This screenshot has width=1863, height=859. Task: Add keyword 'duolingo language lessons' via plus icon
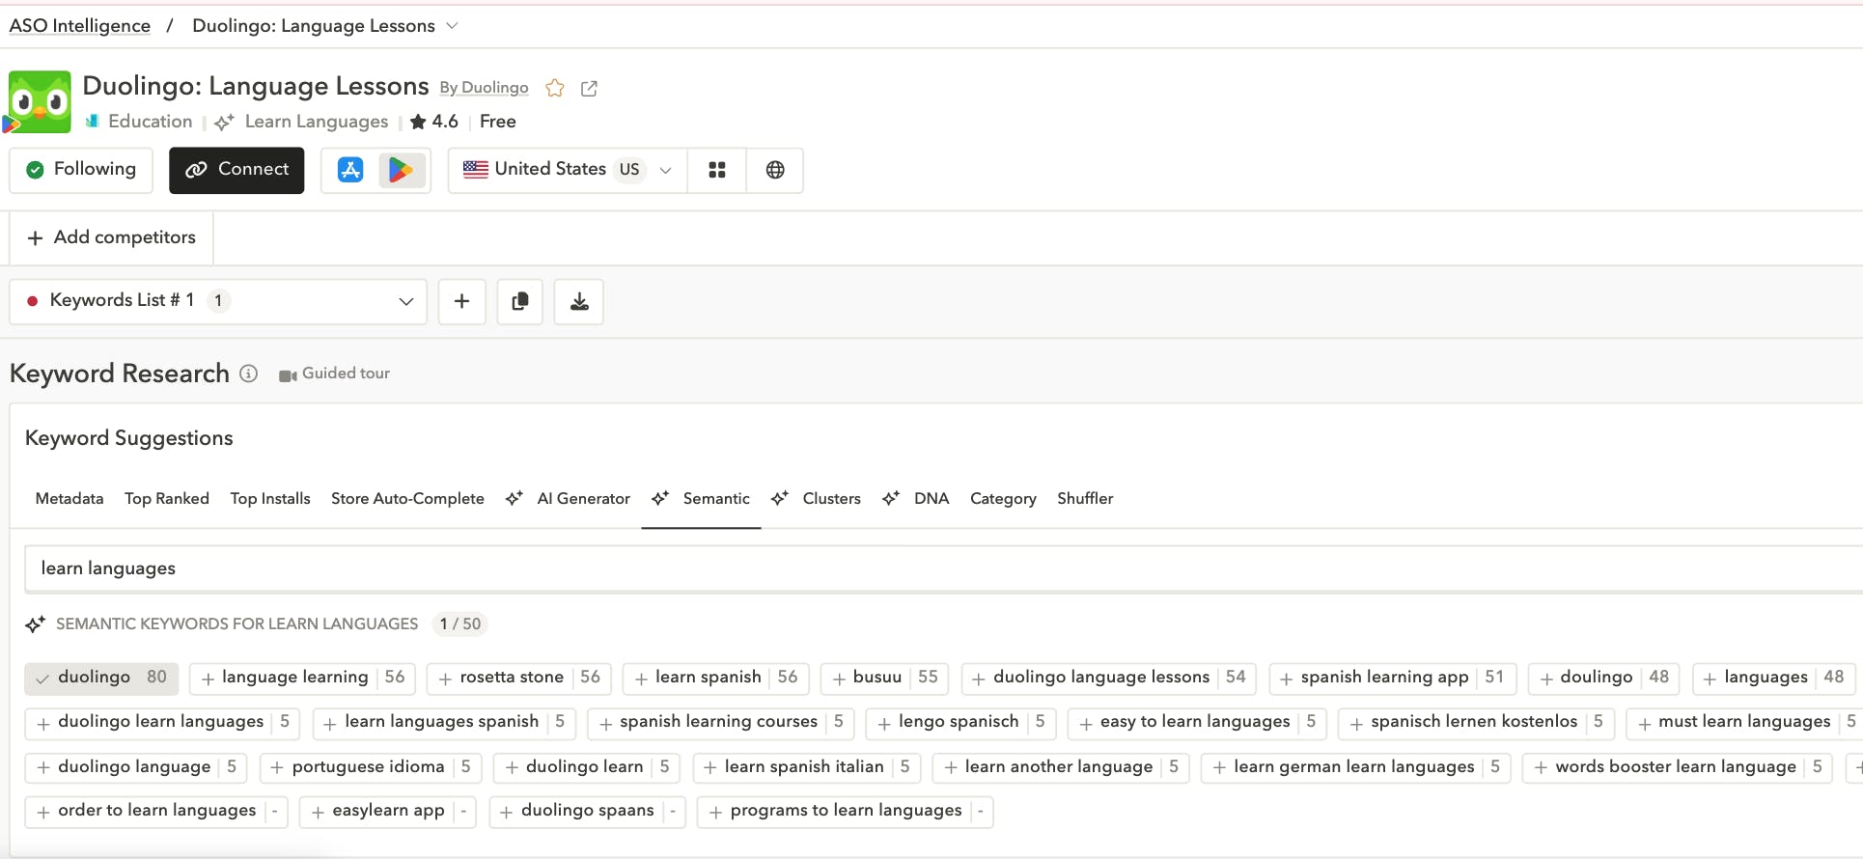[979, 679]
